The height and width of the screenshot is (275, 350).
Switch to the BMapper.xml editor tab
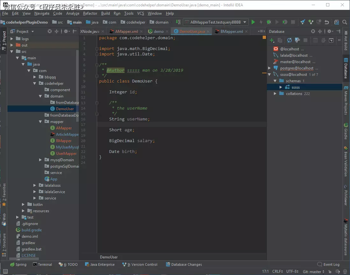[231, 31]
